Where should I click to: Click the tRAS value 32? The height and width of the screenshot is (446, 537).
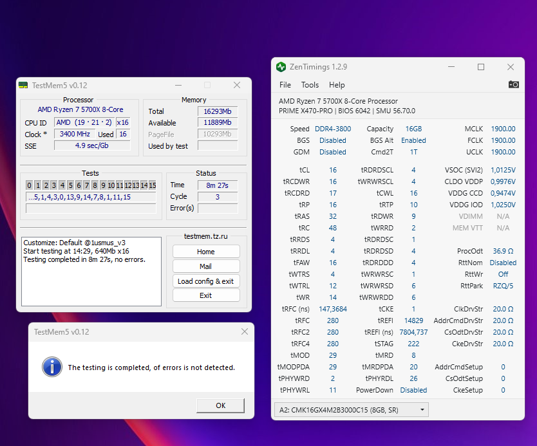click(x=332, y=216)
